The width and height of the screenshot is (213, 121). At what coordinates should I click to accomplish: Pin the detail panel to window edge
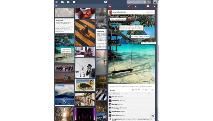click(148, 6)
